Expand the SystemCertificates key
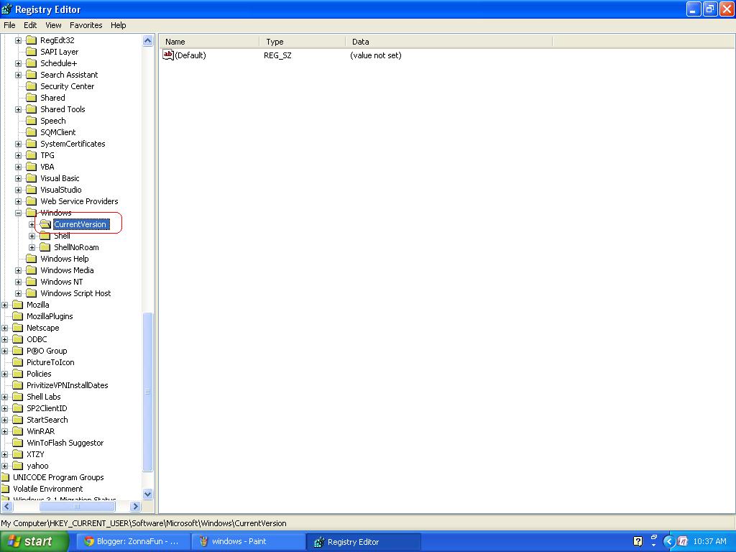The image size is (736, 552). (18, 144)
